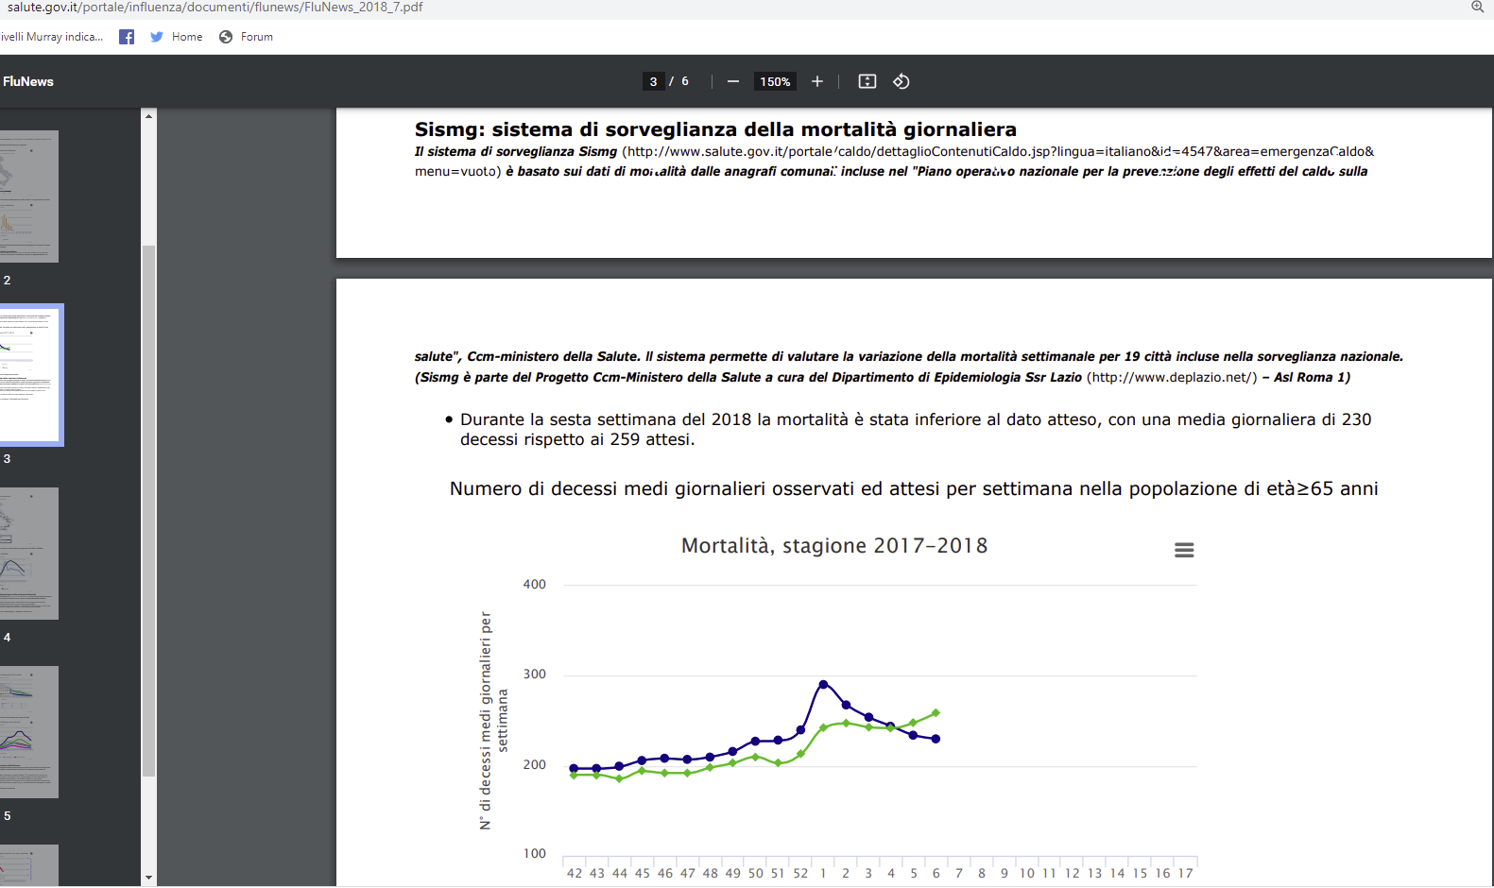Screen dimensions: 1494x888
Task: Click the Sismg section heading
Action: (x=715, y=129)
